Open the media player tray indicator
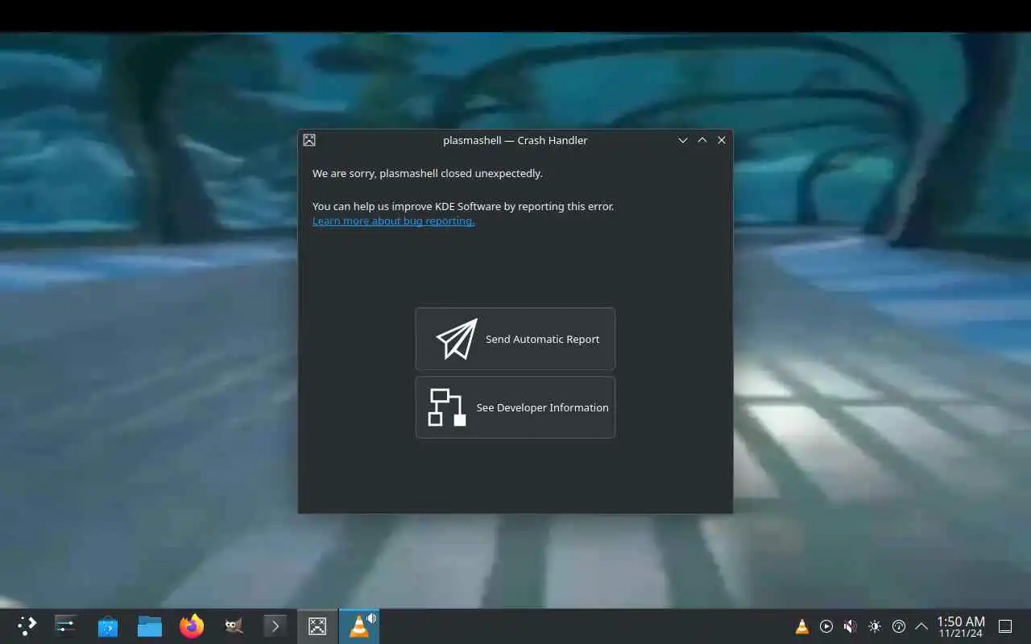This screenshot has height=644, width=1031. (x=826, y=626)
